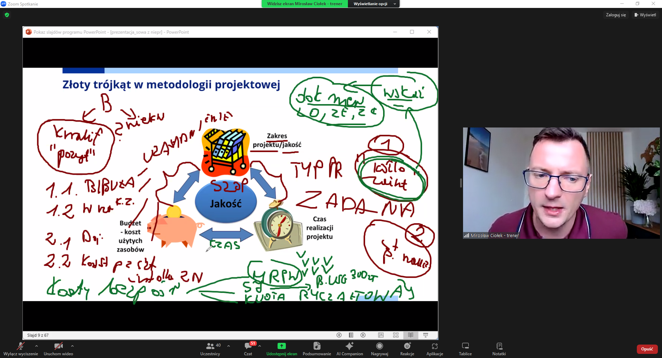
Task: Click the Udostępnij ekran share button
Action: [281, 348]
